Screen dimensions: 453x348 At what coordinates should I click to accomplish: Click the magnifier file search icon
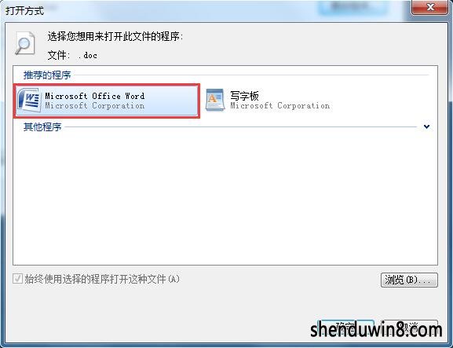tap(25, 43)
